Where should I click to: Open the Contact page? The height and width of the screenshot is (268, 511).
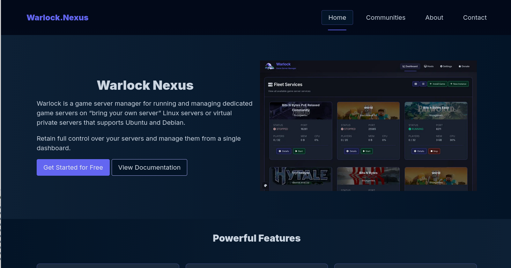(475, 18)
